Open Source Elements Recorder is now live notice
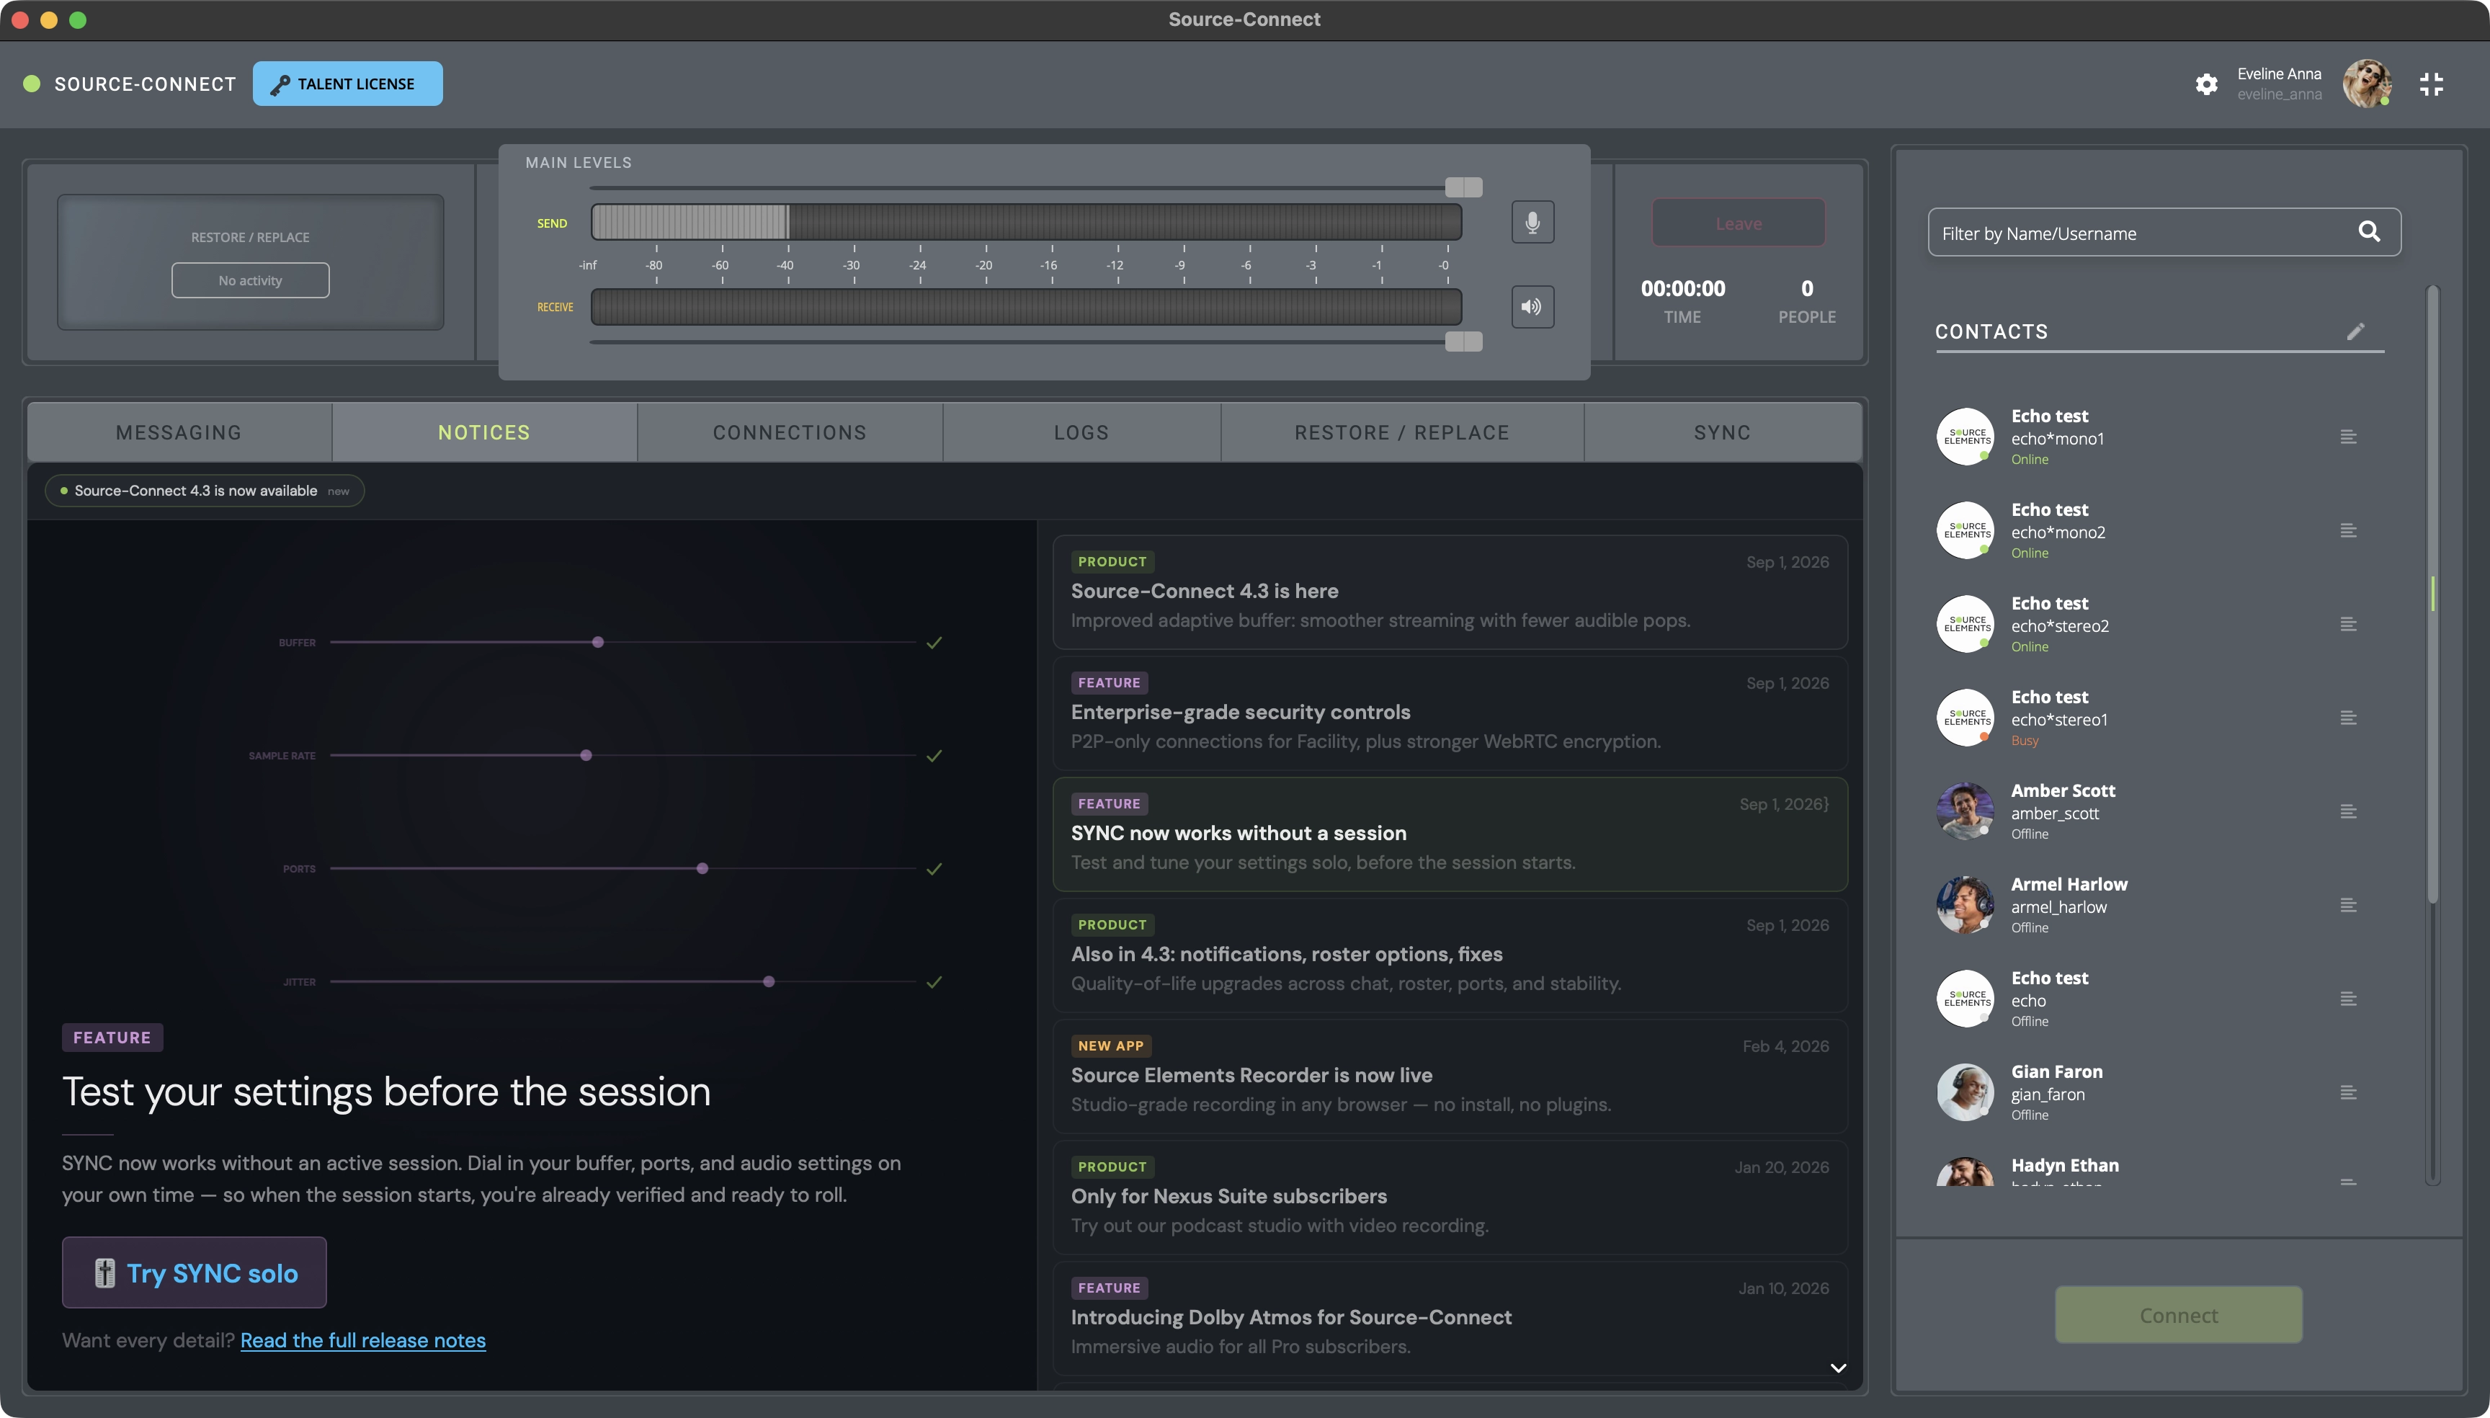The image size is (2490, 1418). (x=1450, y=1076)
